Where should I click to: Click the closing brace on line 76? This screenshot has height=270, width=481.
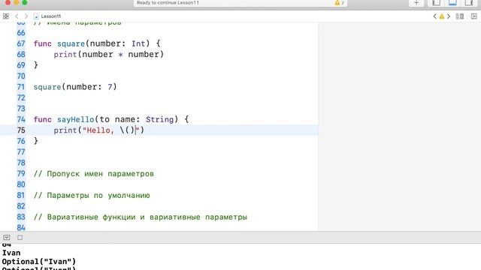pyautogui.click(x=35, y=141)
